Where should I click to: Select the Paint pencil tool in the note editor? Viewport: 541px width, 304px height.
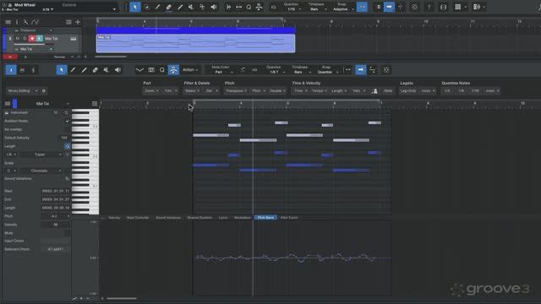pos(73,70)
